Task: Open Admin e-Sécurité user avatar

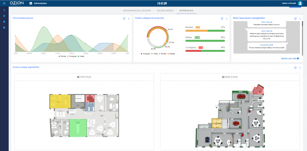Action: point(300,3)
